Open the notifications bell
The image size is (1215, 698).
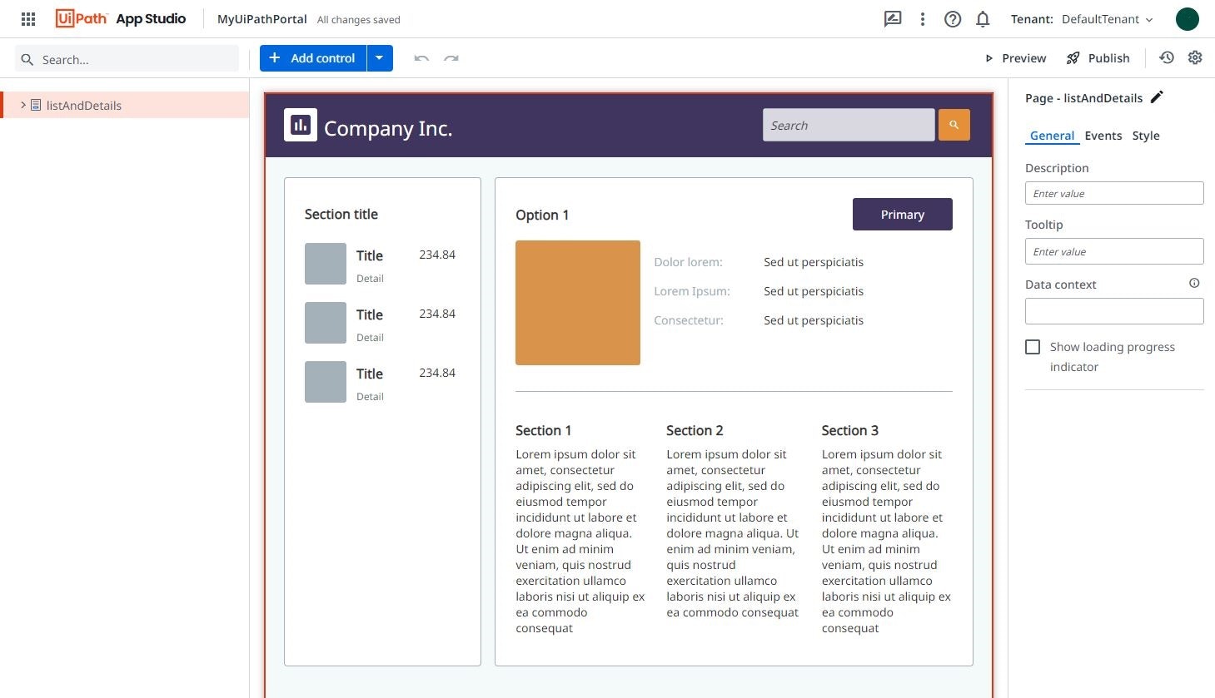tap(983, 18)
